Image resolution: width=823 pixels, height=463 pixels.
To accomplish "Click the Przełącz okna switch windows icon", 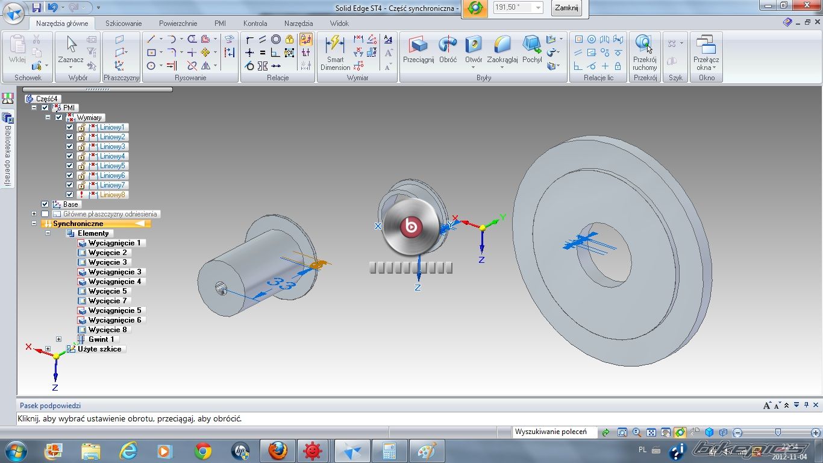I will tap(705, 46).
